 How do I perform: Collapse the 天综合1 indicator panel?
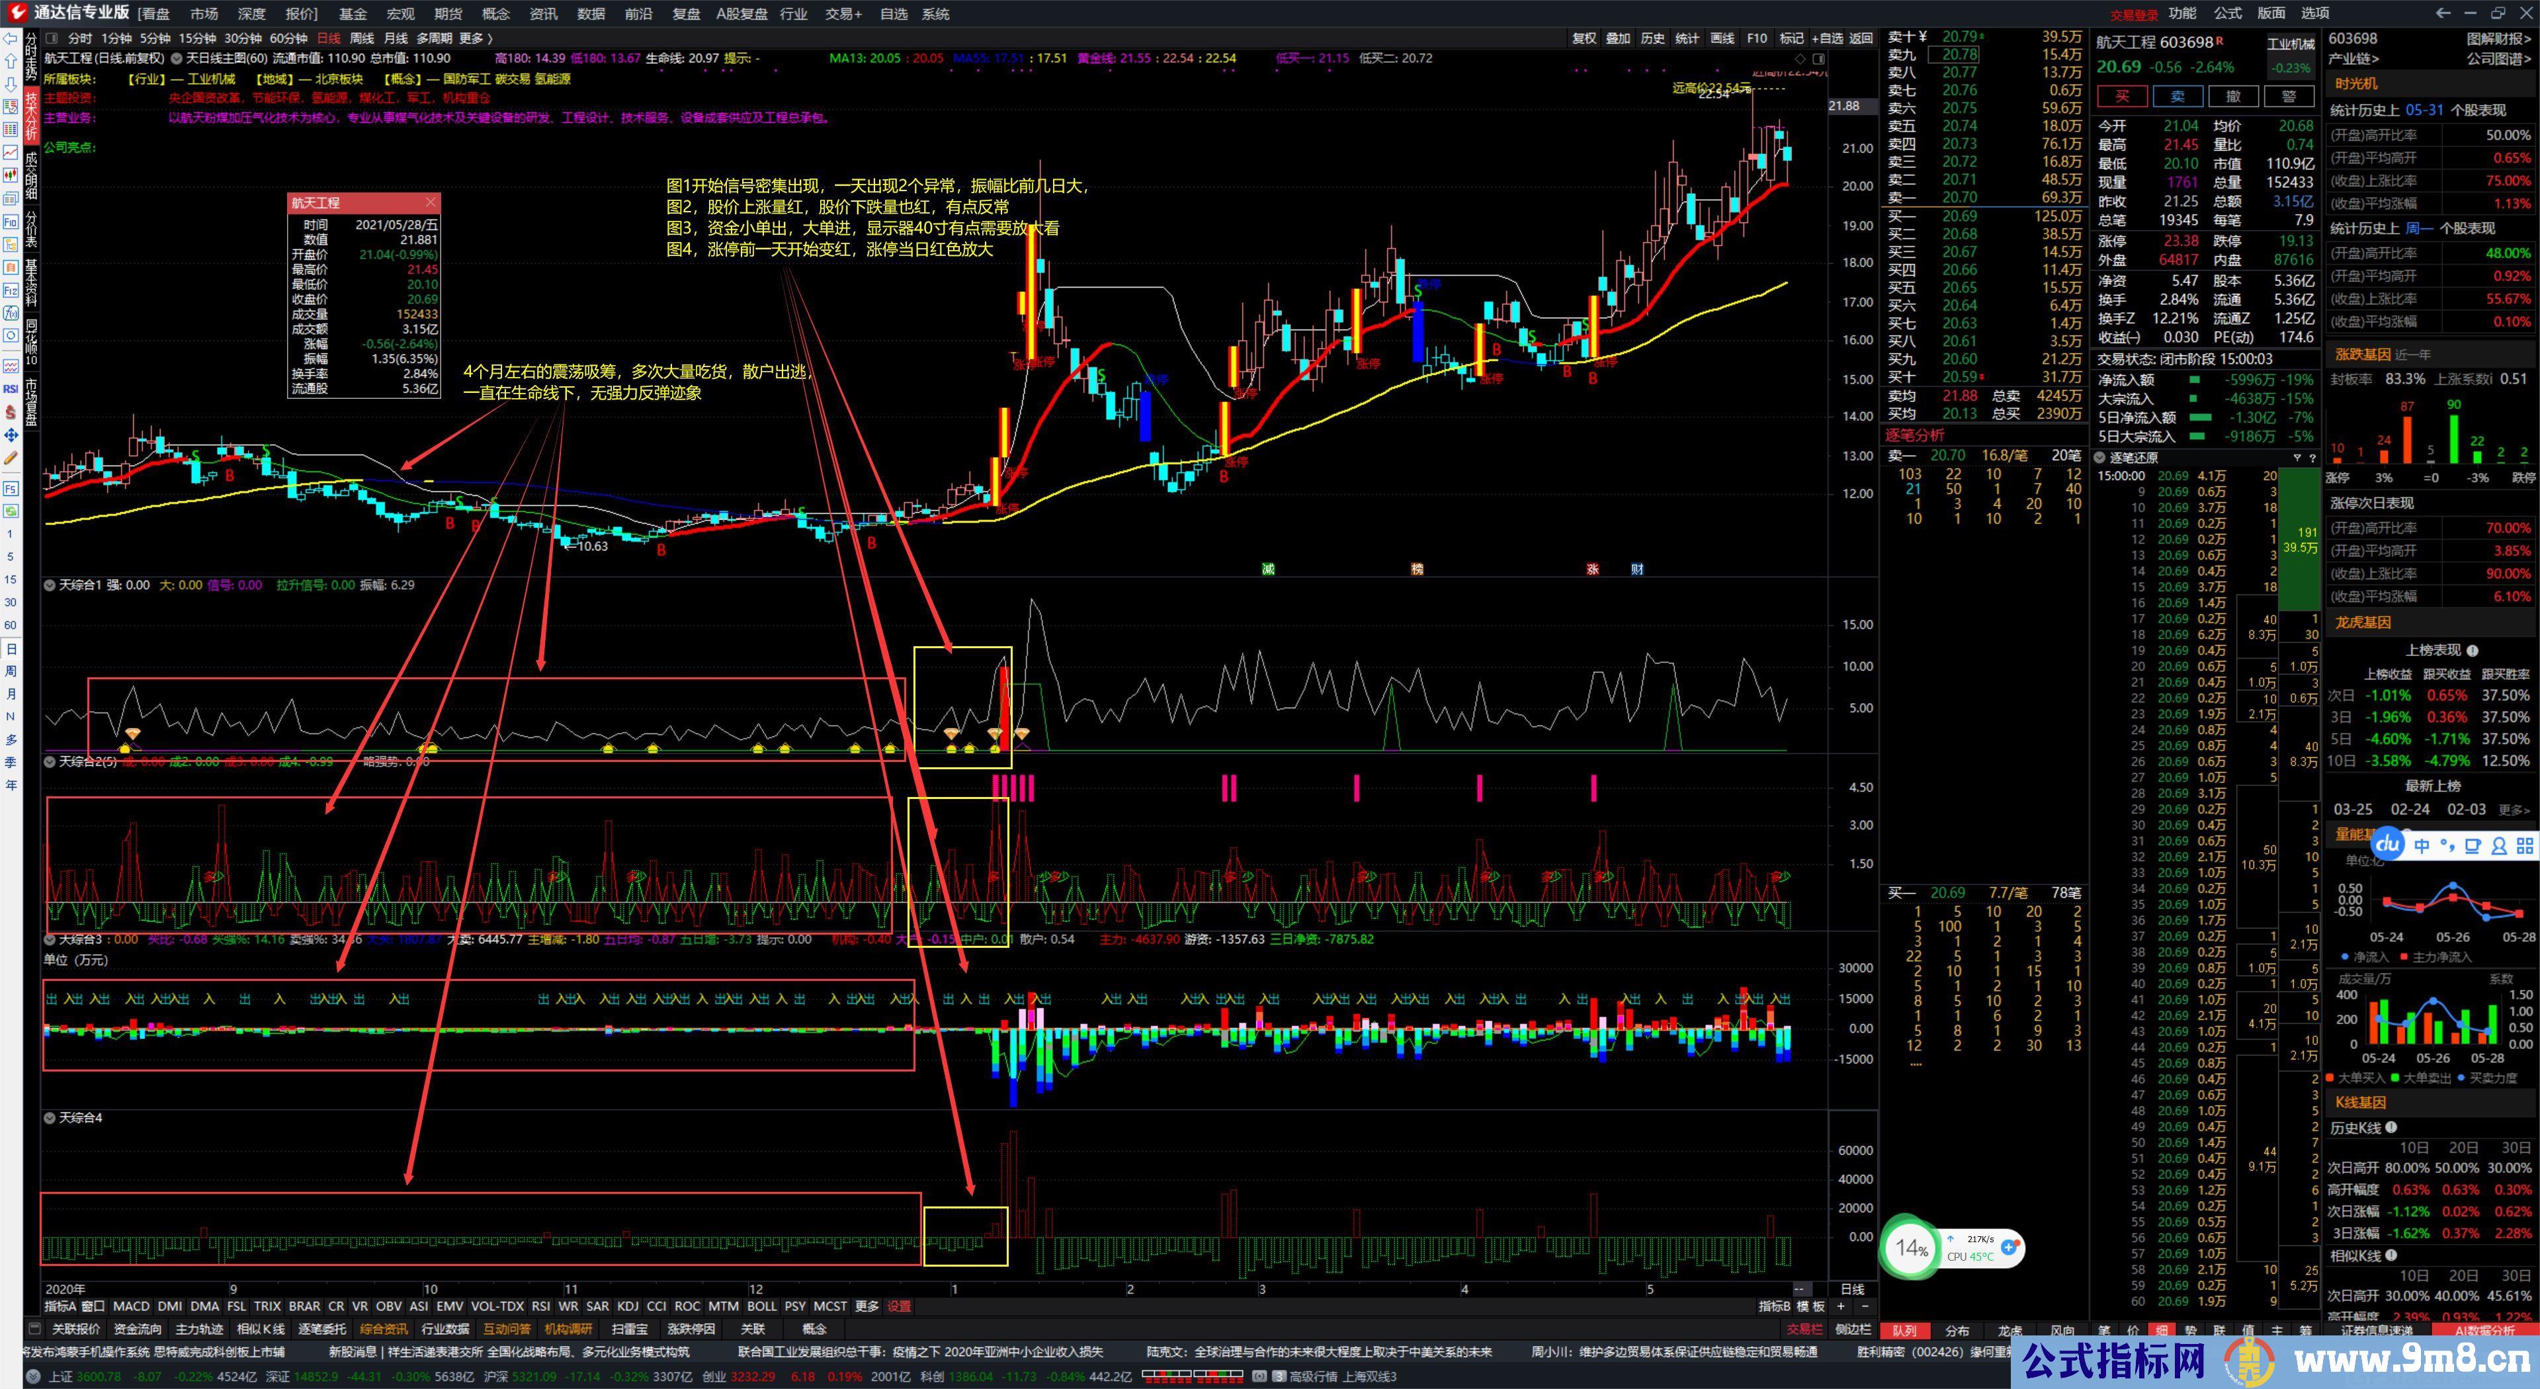click(x=50, y=585)
